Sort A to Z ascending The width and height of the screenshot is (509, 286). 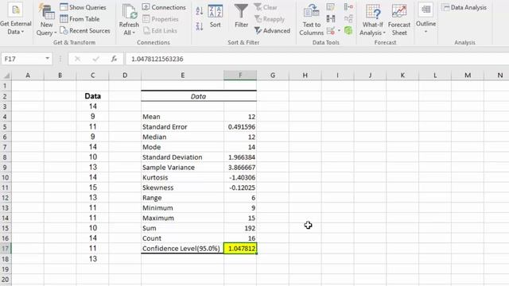point(200,10)
